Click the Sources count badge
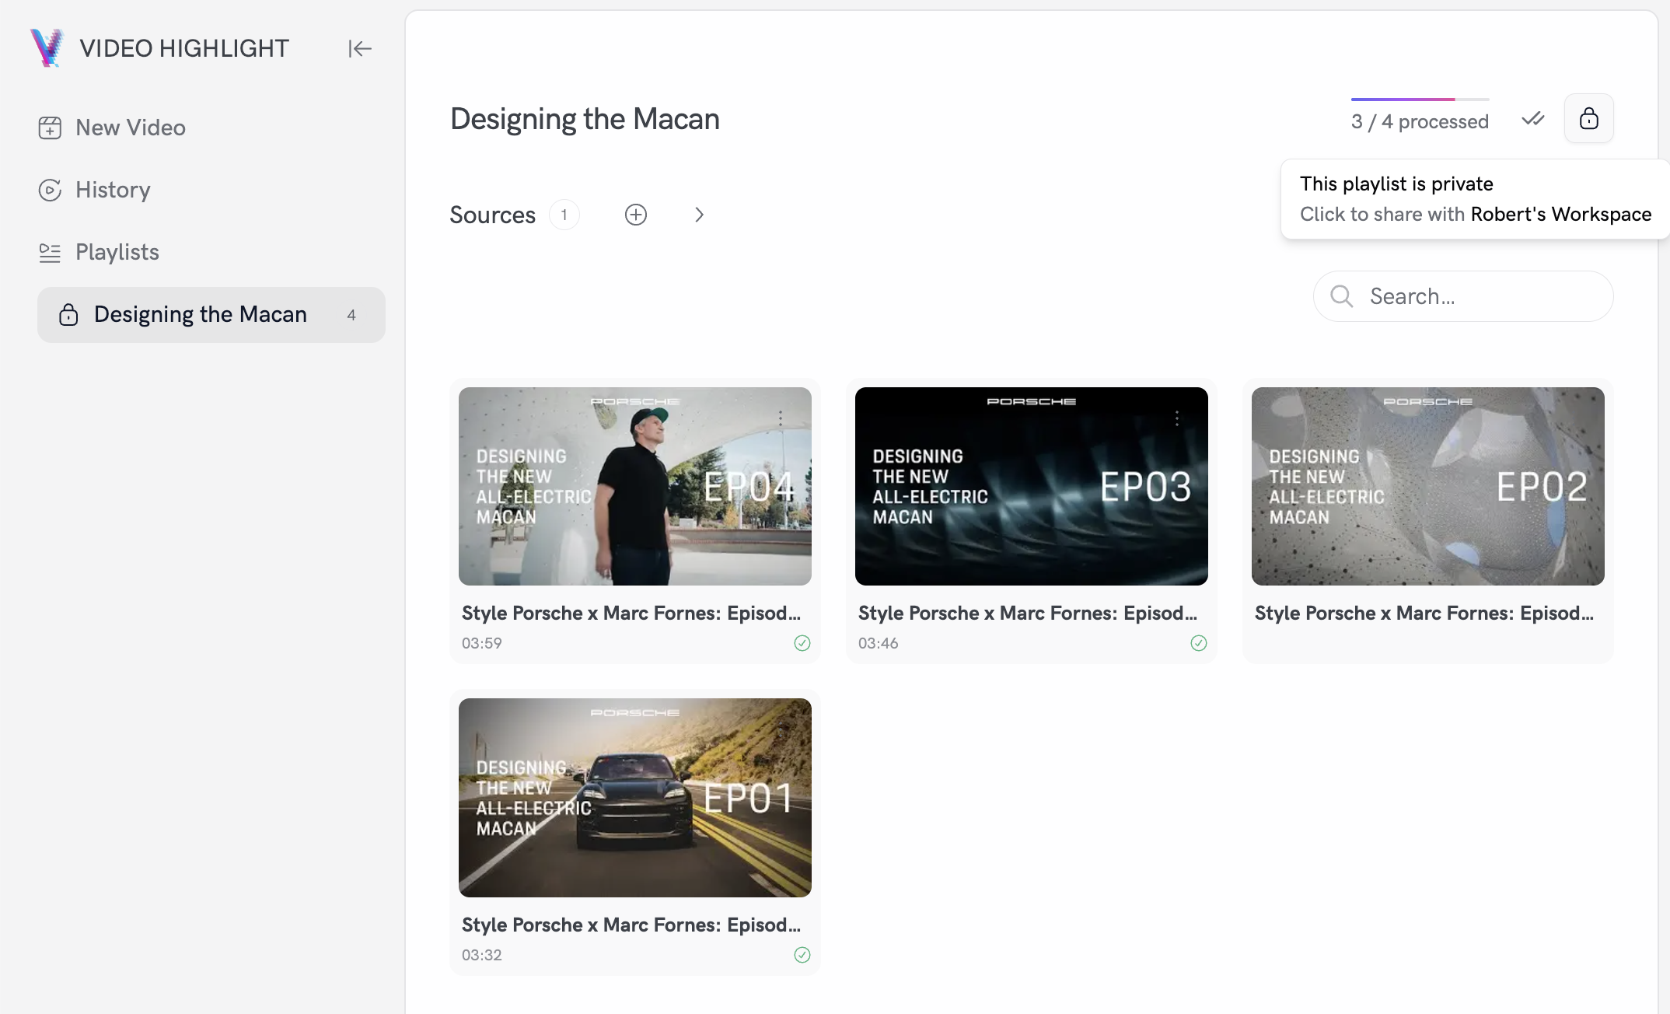Viewport: 1670px width, 1014px height. (x=564, y=215)
